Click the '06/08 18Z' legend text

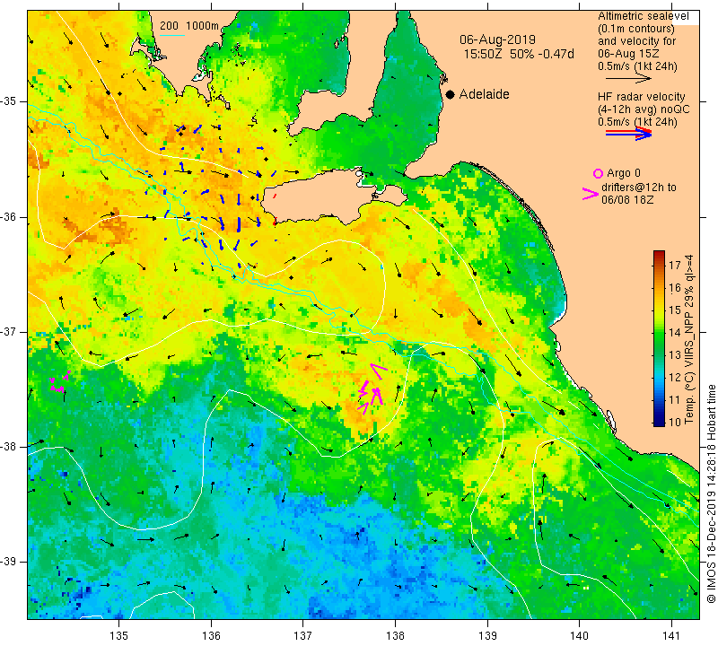627,200
